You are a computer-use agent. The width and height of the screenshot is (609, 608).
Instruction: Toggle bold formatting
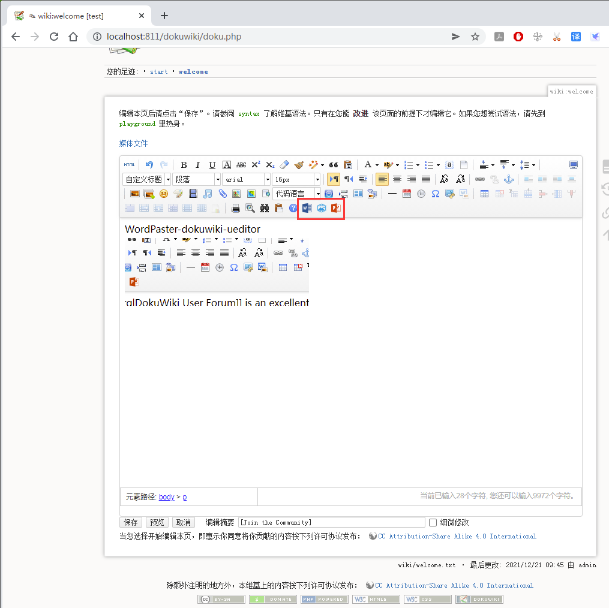point(184,165)
